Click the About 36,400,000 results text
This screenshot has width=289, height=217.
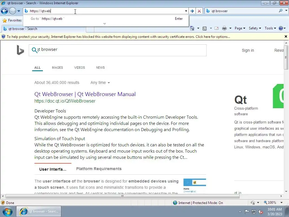click(x=57, y=83)
